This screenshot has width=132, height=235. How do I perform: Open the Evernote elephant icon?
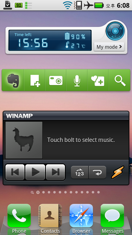13,80
